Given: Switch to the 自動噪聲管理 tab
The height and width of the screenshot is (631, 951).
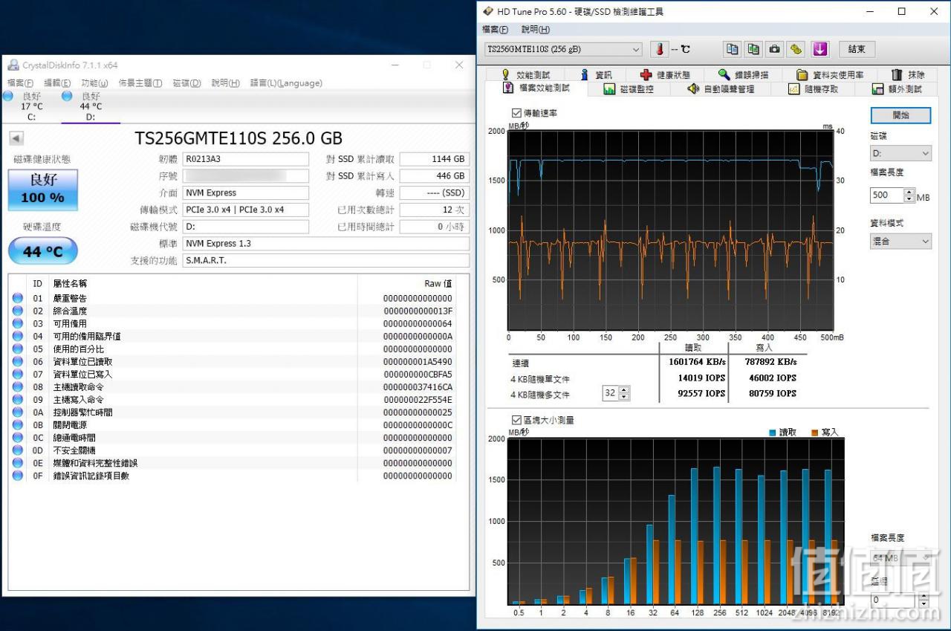Looking at the screenshot, I should (721, 89).
